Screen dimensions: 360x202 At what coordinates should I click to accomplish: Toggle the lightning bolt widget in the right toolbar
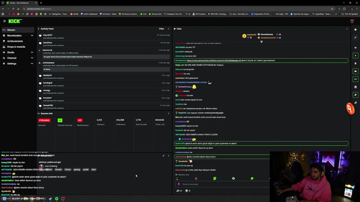tap(355, 56)
